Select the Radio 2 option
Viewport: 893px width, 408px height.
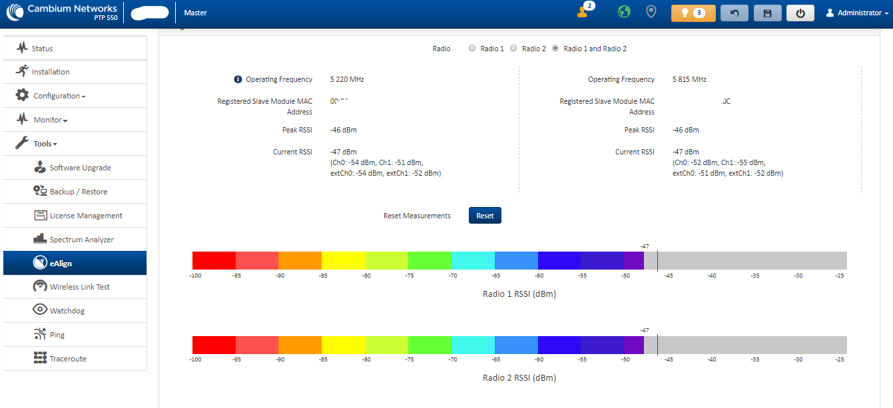coord(513,49)
